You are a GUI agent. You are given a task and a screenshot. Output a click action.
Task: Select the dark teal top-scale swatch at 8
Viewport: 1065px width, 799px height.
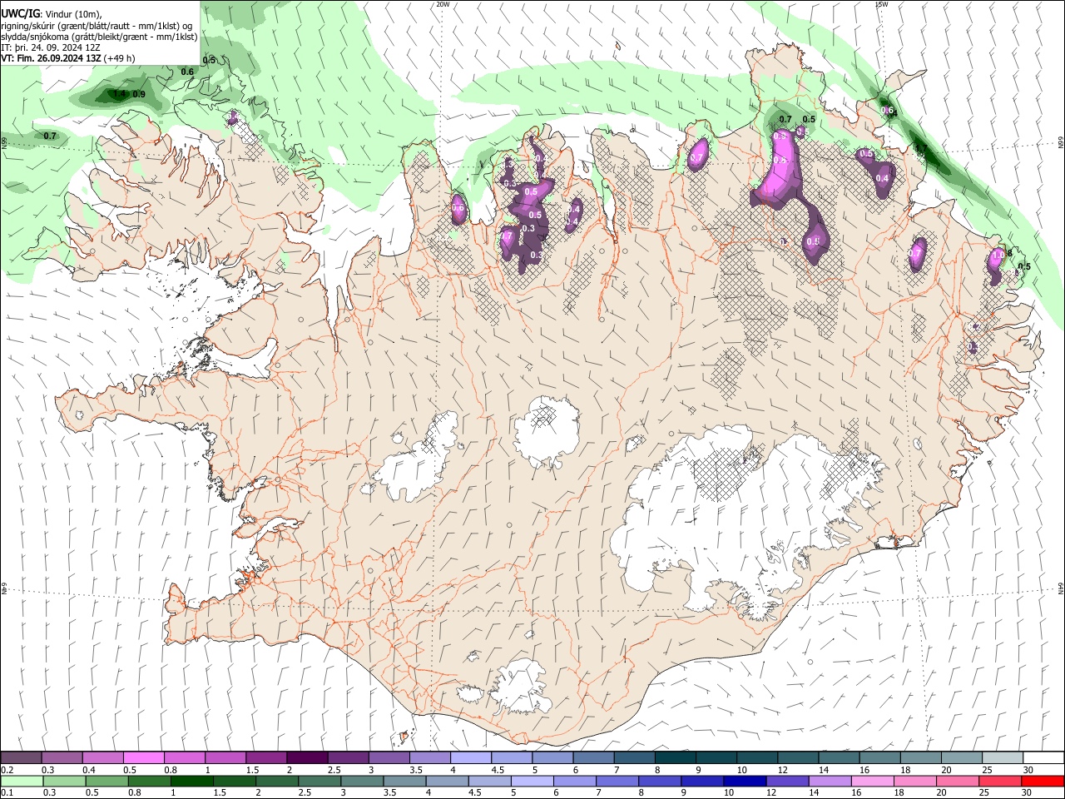(x=674, y=757)
